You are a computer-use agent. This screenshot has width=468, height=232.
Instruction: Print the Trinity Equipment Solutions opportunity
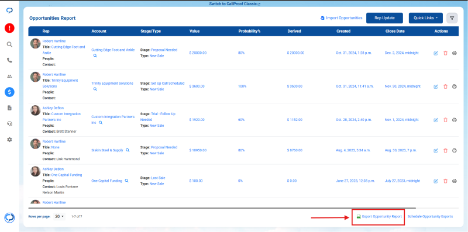tap(455, 86)
